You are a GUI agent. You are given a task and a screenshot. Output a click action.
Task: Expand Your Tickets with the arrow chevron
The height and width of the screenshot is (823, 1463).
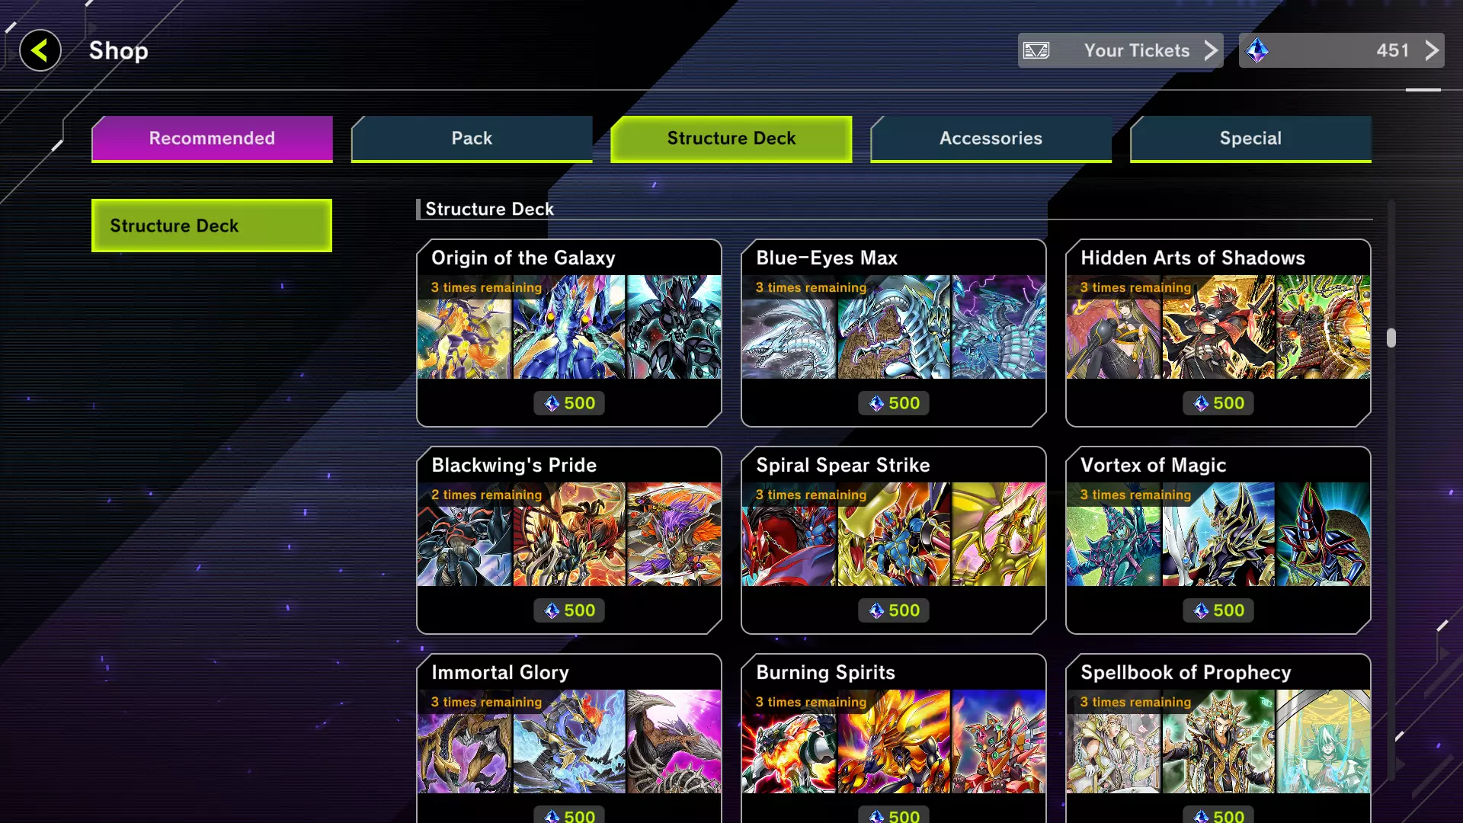click(x=1211, y=51)
